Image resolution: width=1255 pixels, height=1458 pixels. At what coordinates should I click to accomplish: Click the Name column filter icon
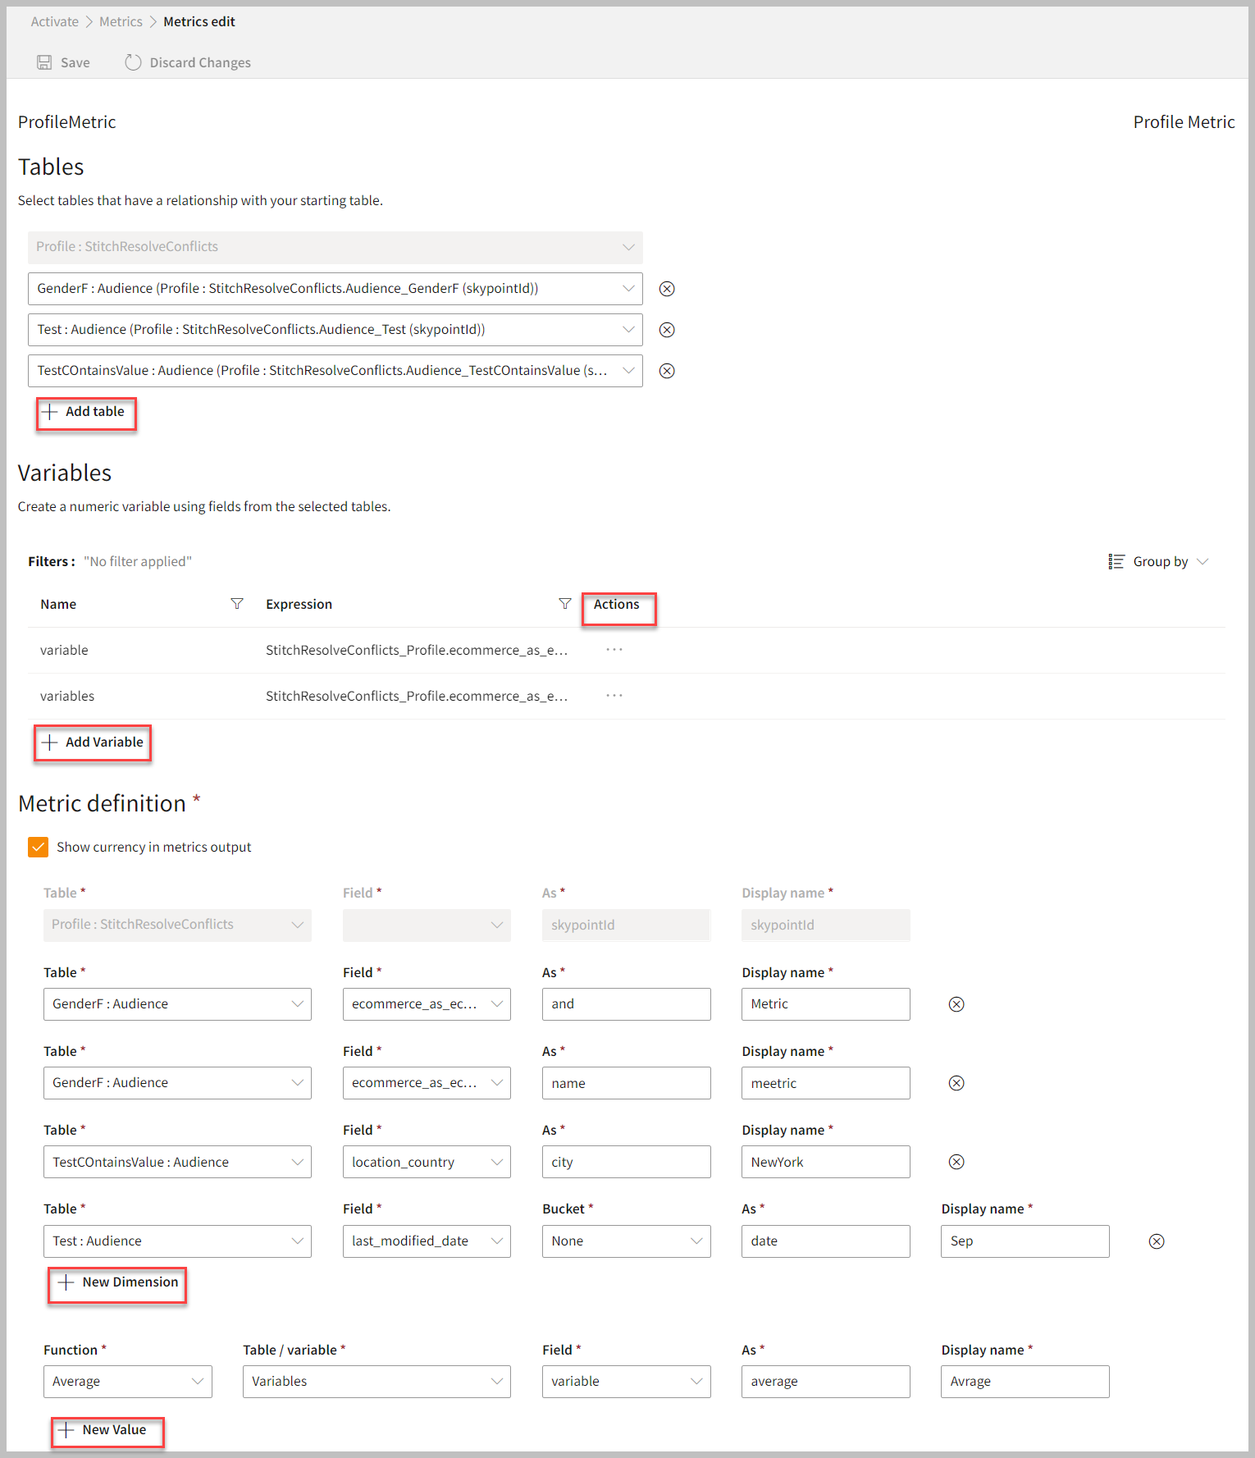click(x=237, y=604)
